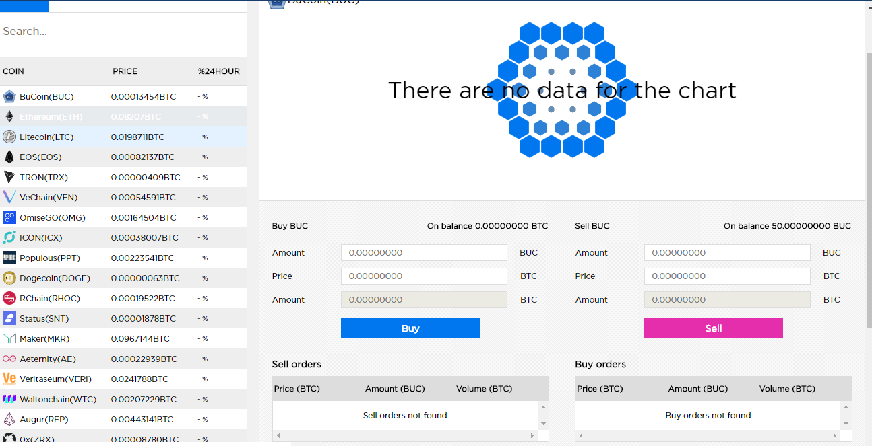
Task: Click Buy BUC Amount input in BUC
Action: 424,253
